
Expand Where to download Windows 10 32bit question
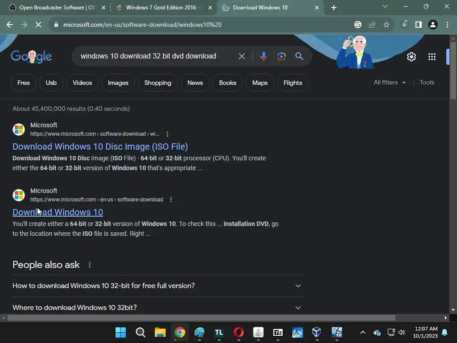[x=158, y=308]
